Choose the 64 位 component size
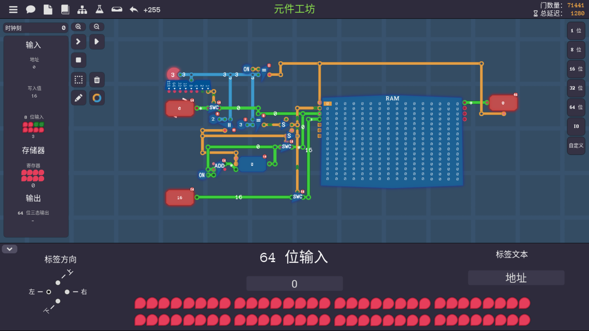 [576, 107]
